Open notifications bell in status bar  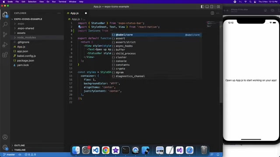click(218, 154)
